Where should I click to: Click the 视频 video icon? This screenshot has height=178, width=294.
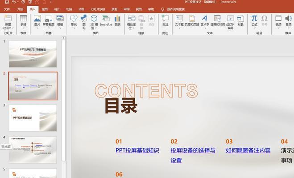point(278,18)
